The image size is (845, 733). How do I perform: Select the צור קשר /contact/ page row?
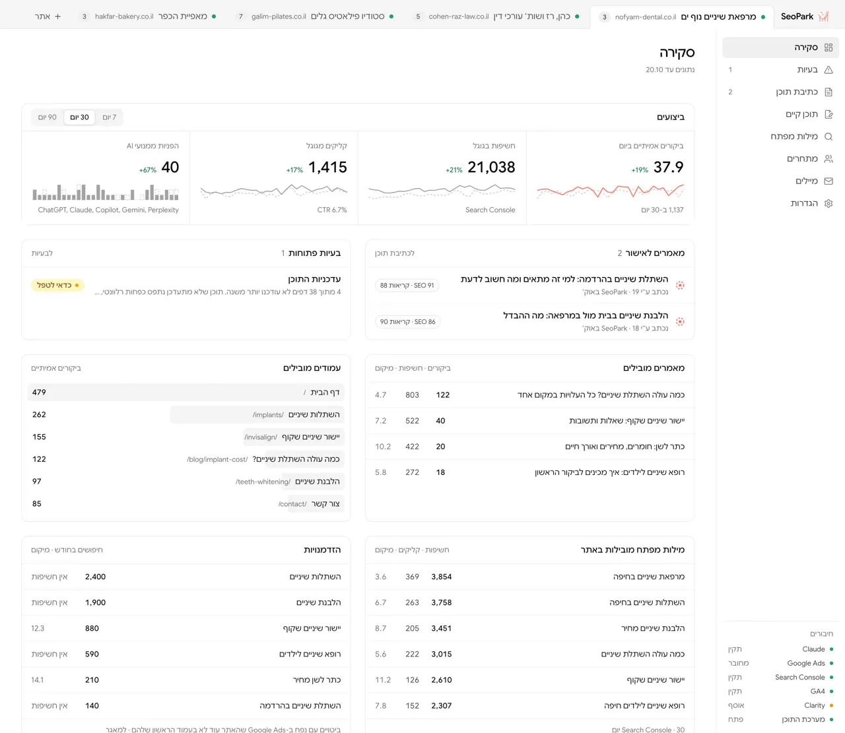click(x=186, y=504)
